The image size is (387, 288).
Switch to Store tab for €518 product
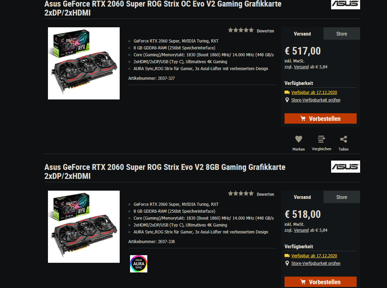341,197
